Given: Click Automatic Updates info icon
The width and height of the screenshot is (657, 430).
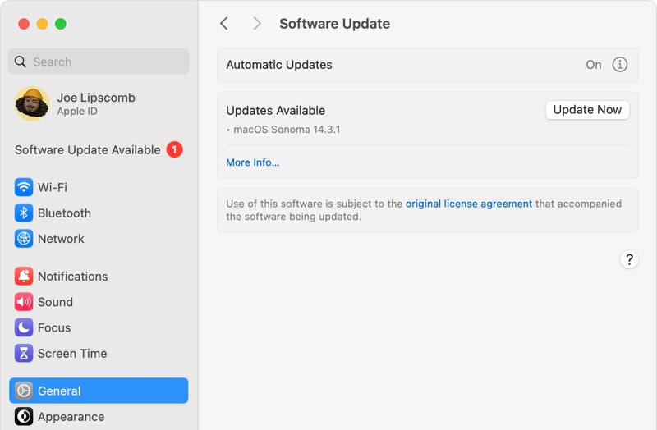Looking at the screenshot, I should coord(620,65).
